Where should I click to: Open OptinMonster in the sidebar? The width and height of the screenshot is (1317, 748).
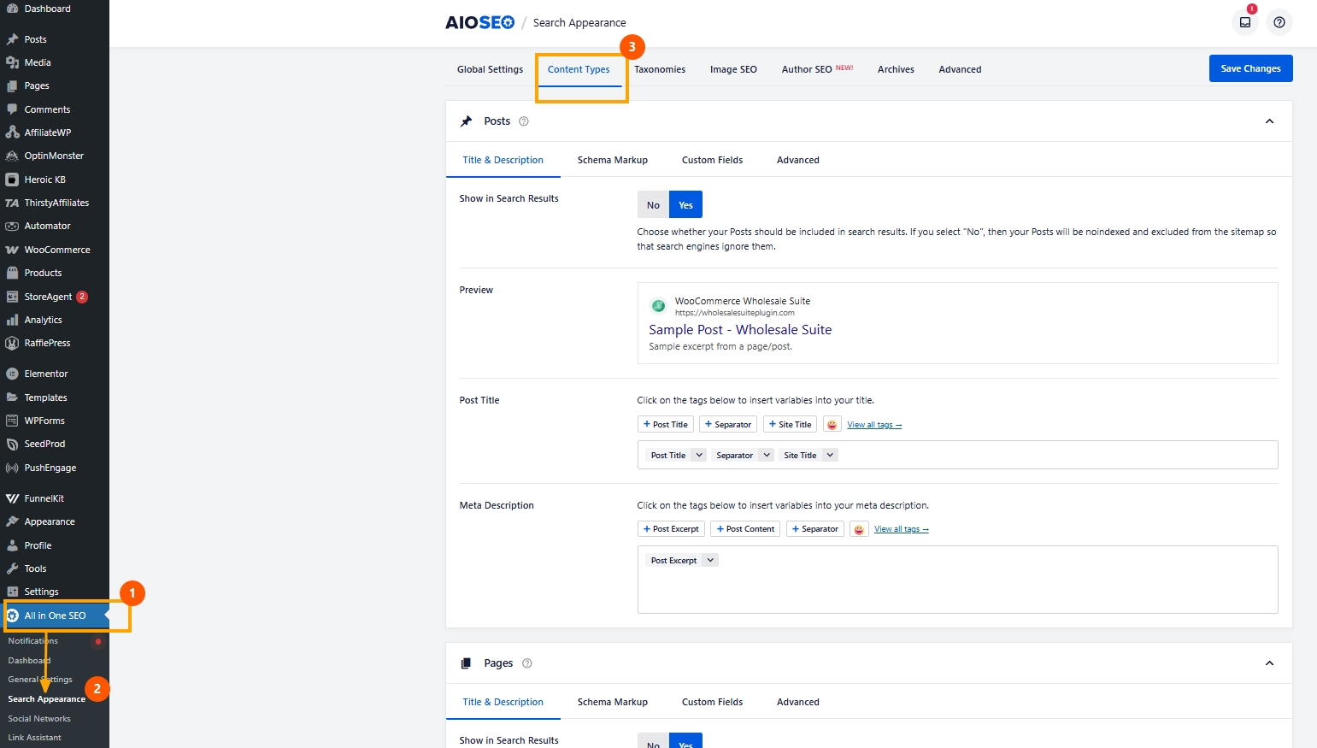click(54, 156)
